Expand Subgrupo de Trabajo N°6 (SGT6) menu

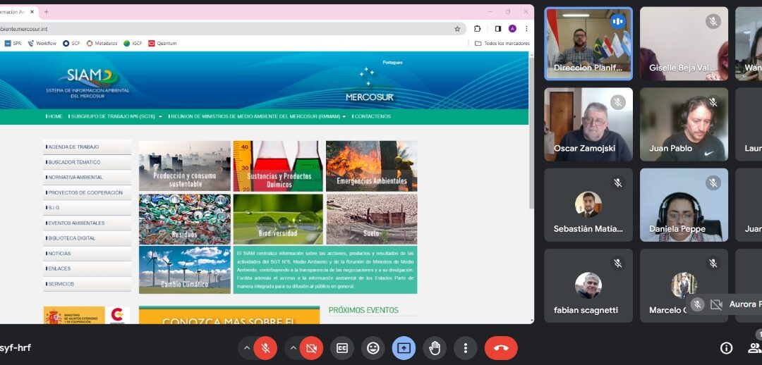coord(115,116)
